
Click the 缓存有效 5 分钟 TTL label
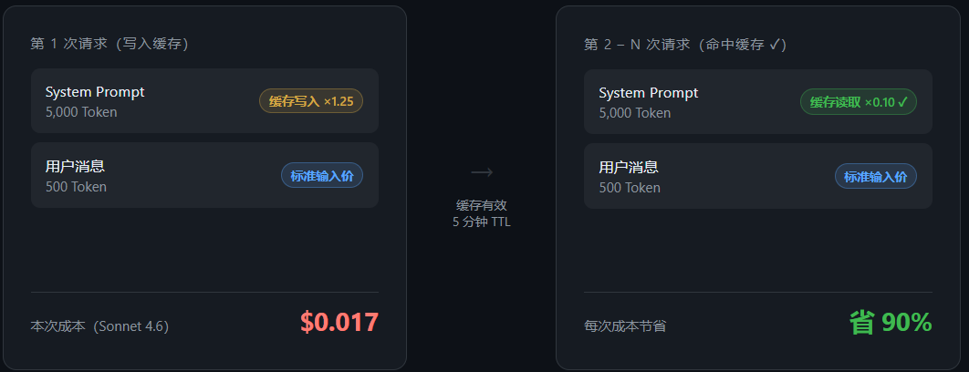tap(482, 213)
